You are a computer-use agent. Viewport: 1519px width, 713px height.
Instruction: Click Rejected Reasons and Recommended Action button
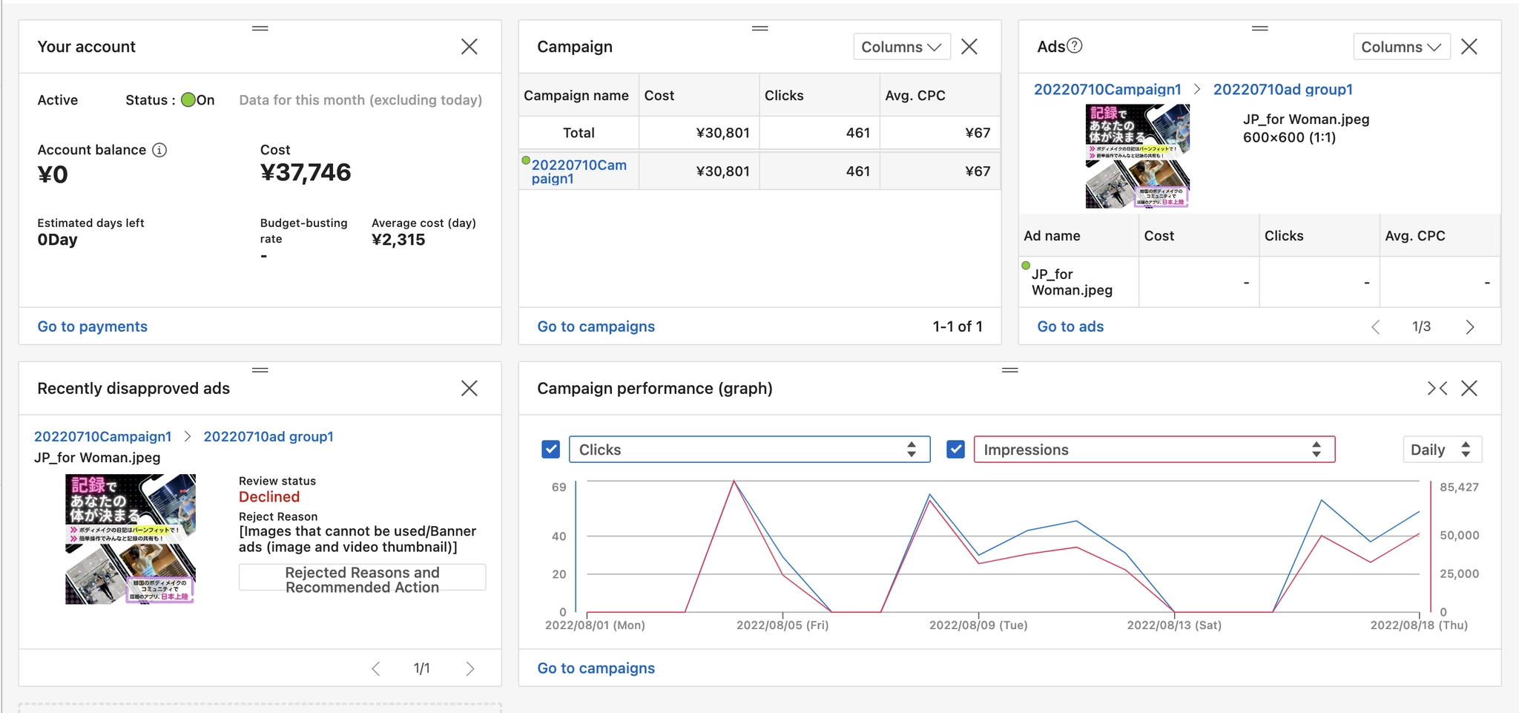(362, 579)
